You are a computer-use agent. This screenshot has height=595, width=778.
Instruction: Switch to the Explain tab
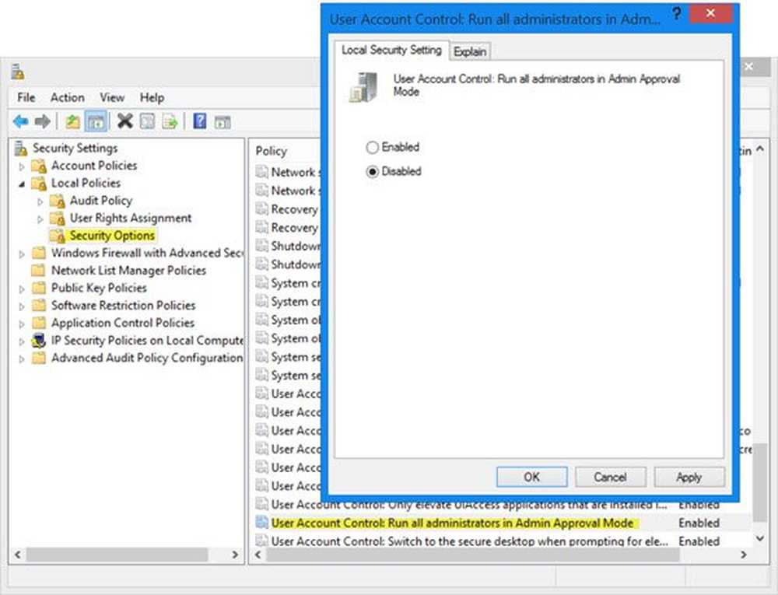[470, 51]
